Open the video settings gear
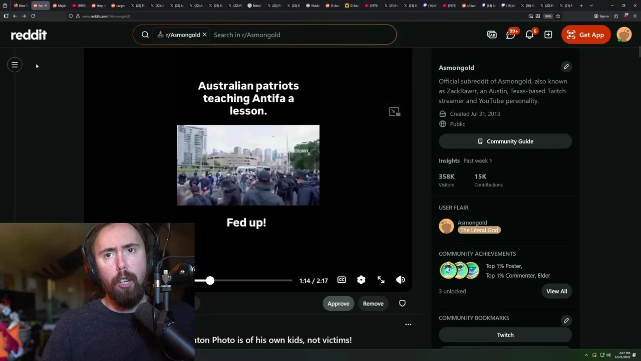 pos(361,280)
